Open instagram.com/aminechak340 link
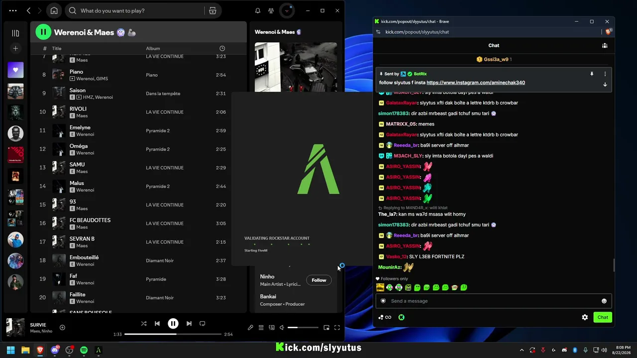This screenshot has height=358, width=637. tap(476, 83)
